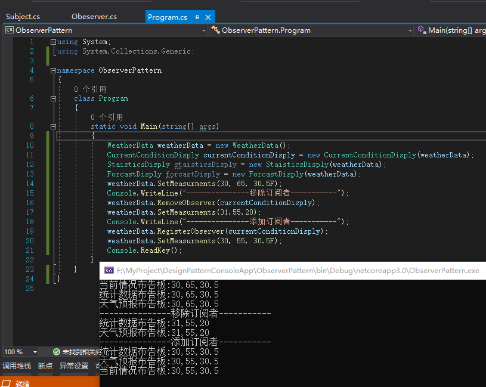Click the green check no-issues status icon
Viewport: 486px width, 387px height.
[x=57, y=352]
